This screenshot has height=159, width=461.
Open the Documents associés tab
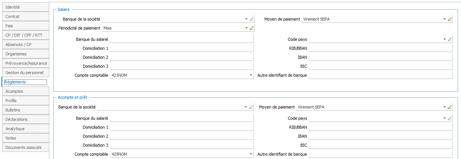point(25,147)
